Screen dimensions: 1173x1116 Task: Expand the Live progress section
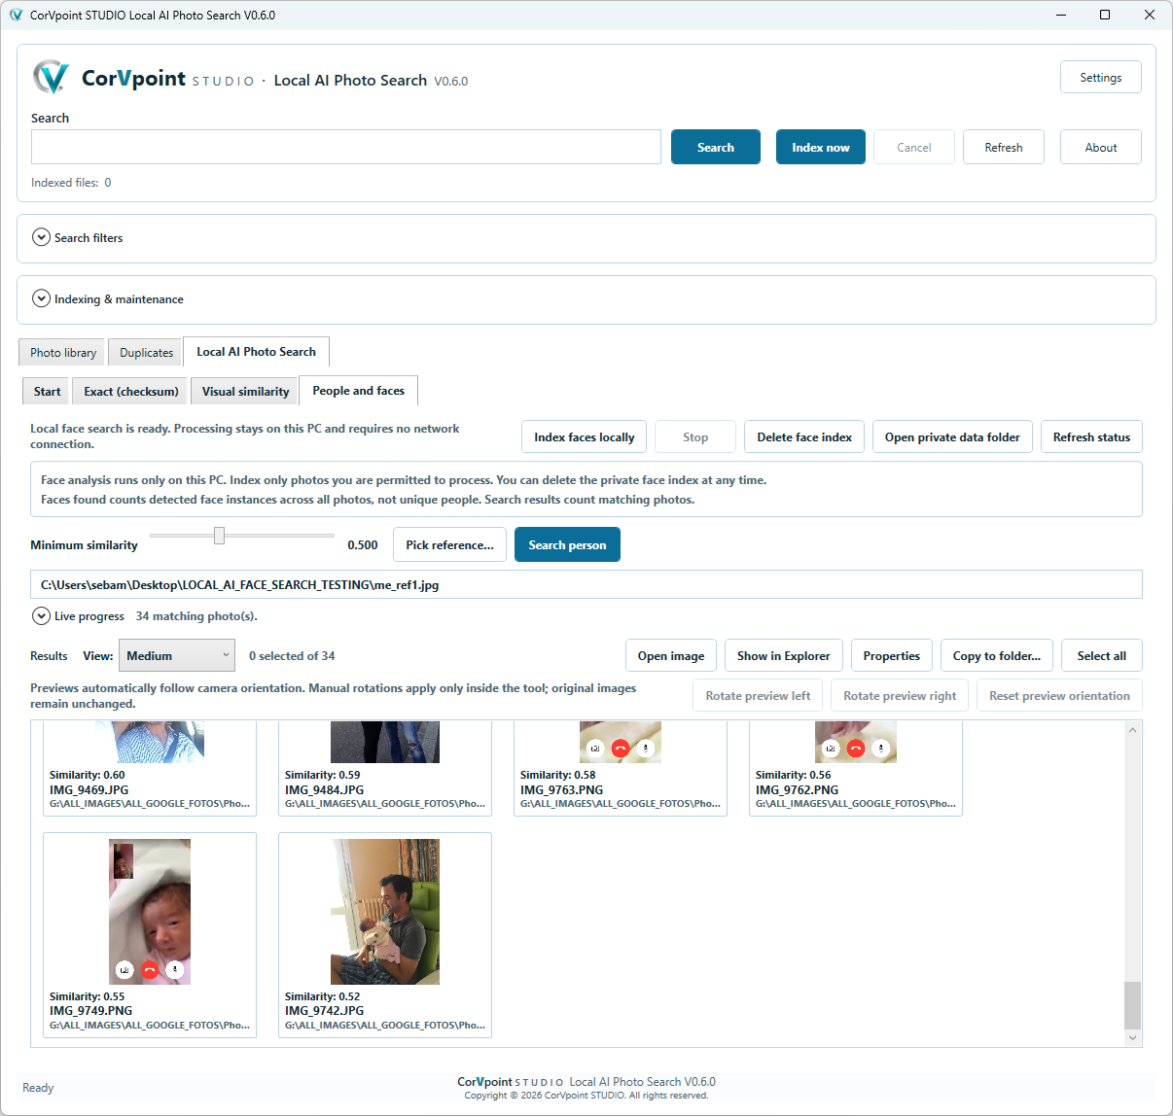41,615
